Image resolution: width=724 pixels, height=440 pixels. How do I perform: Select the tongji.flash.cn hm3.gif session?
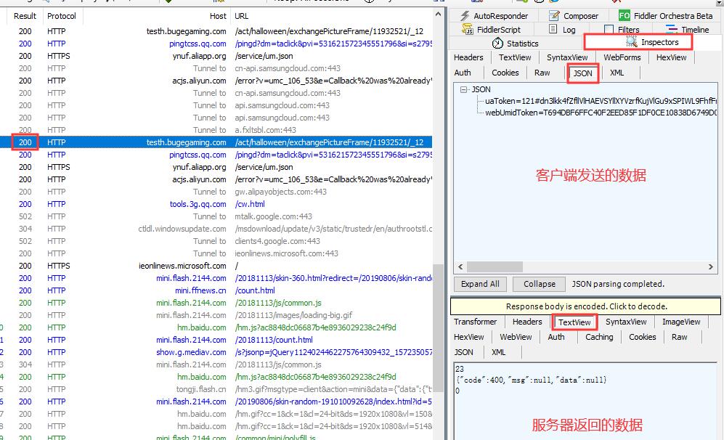tap(216, 389)
